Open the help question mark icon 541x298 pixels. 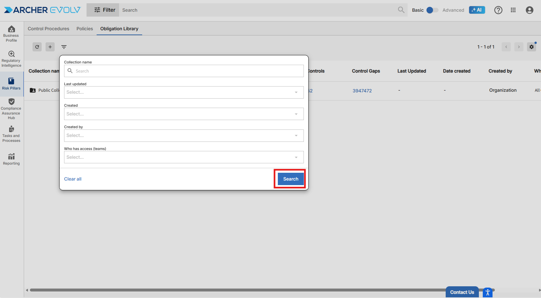tap(498, 10)
